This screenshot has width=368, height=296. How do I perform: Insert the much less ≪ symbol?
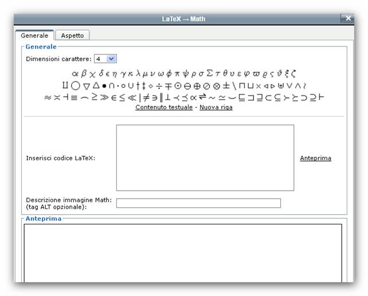(x=132, y=98)
